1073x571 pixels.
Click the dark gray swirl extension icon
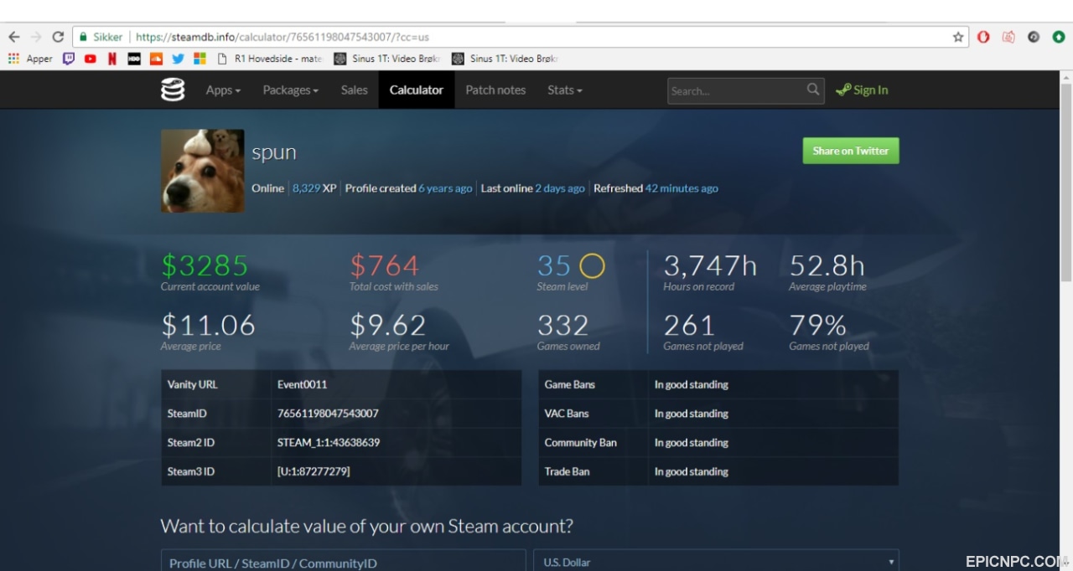click(x=1034, y=37)
